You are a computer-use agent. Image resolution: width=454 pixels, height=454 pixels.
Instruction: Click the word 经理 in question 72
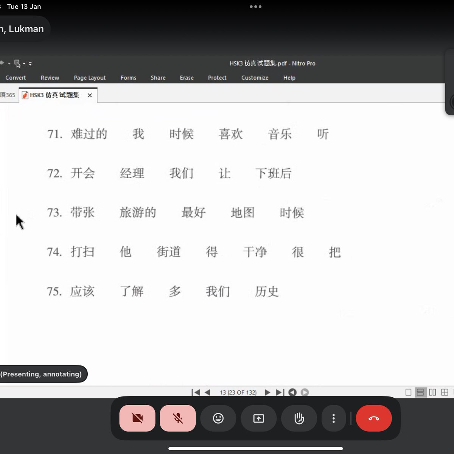coord(132,173)
